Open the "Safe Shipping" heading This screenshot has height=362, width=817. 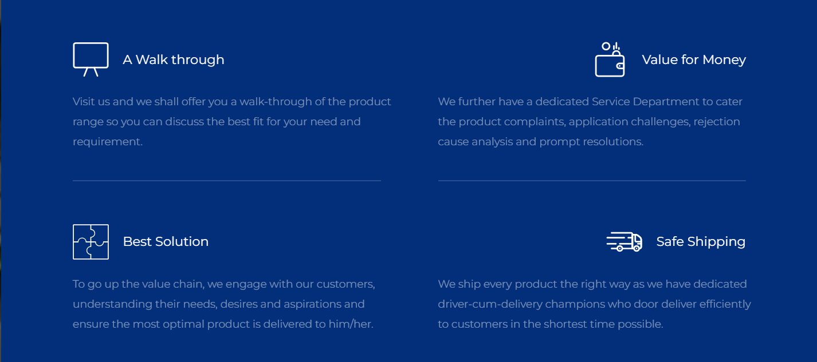[701, 242]
